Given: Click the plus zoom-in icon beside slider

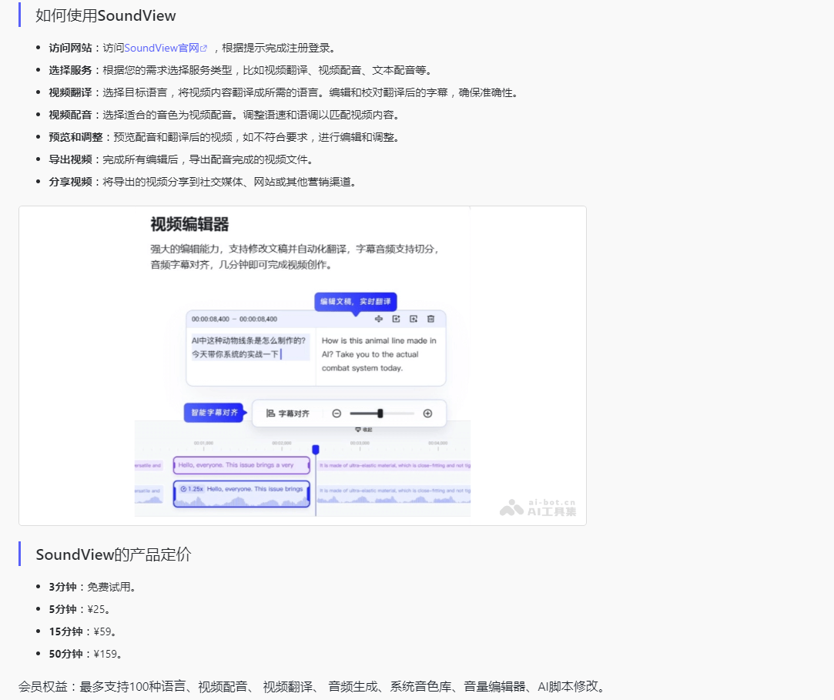Looking at the screenshot, I should pyautogui.click(x=427, y=414).
